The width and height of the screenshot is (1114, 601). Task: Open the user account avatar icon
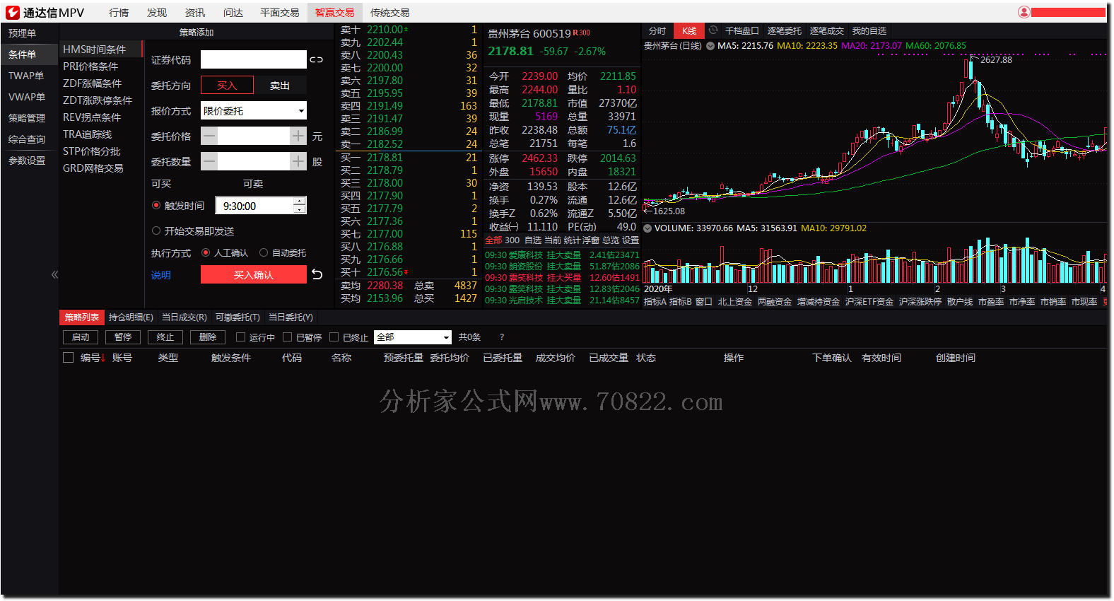[x=1024, y=12]
